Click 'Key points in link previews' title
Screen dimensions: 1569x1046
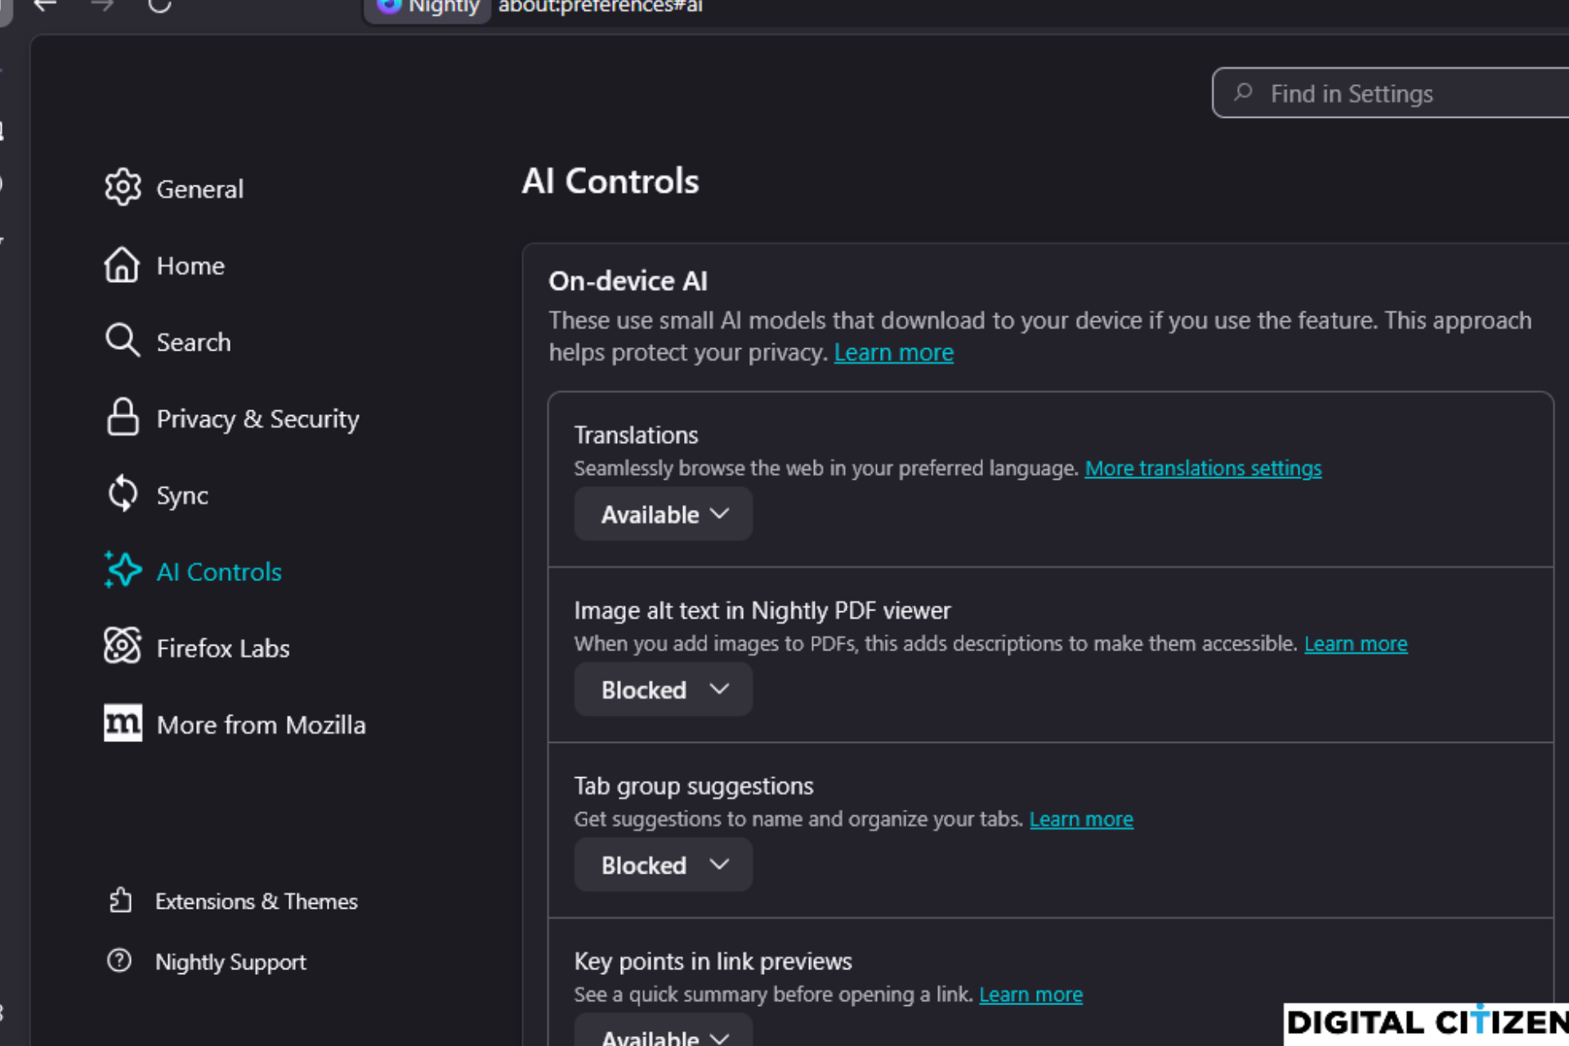pos(713,961)
